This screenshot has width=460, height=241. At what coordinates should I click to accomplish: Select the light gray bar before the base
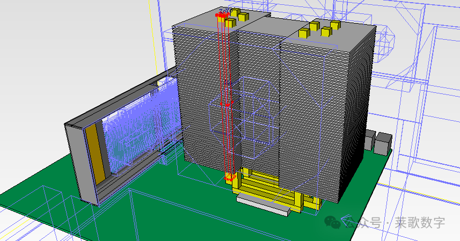[x=263, y=205]
